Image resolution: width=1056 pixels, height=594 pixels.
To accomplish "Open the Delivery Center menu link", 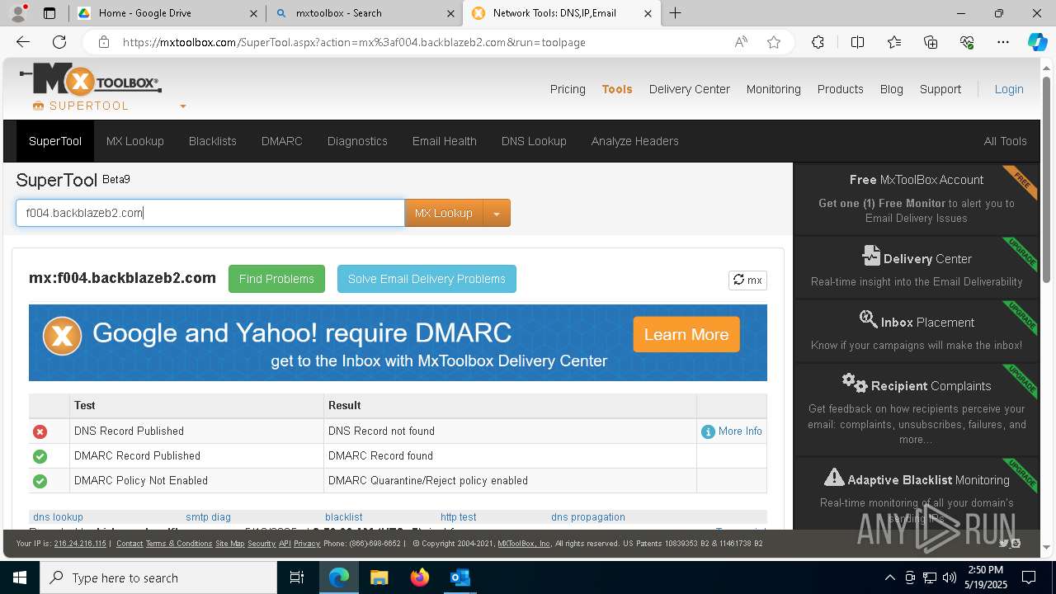I will point(690,89).
